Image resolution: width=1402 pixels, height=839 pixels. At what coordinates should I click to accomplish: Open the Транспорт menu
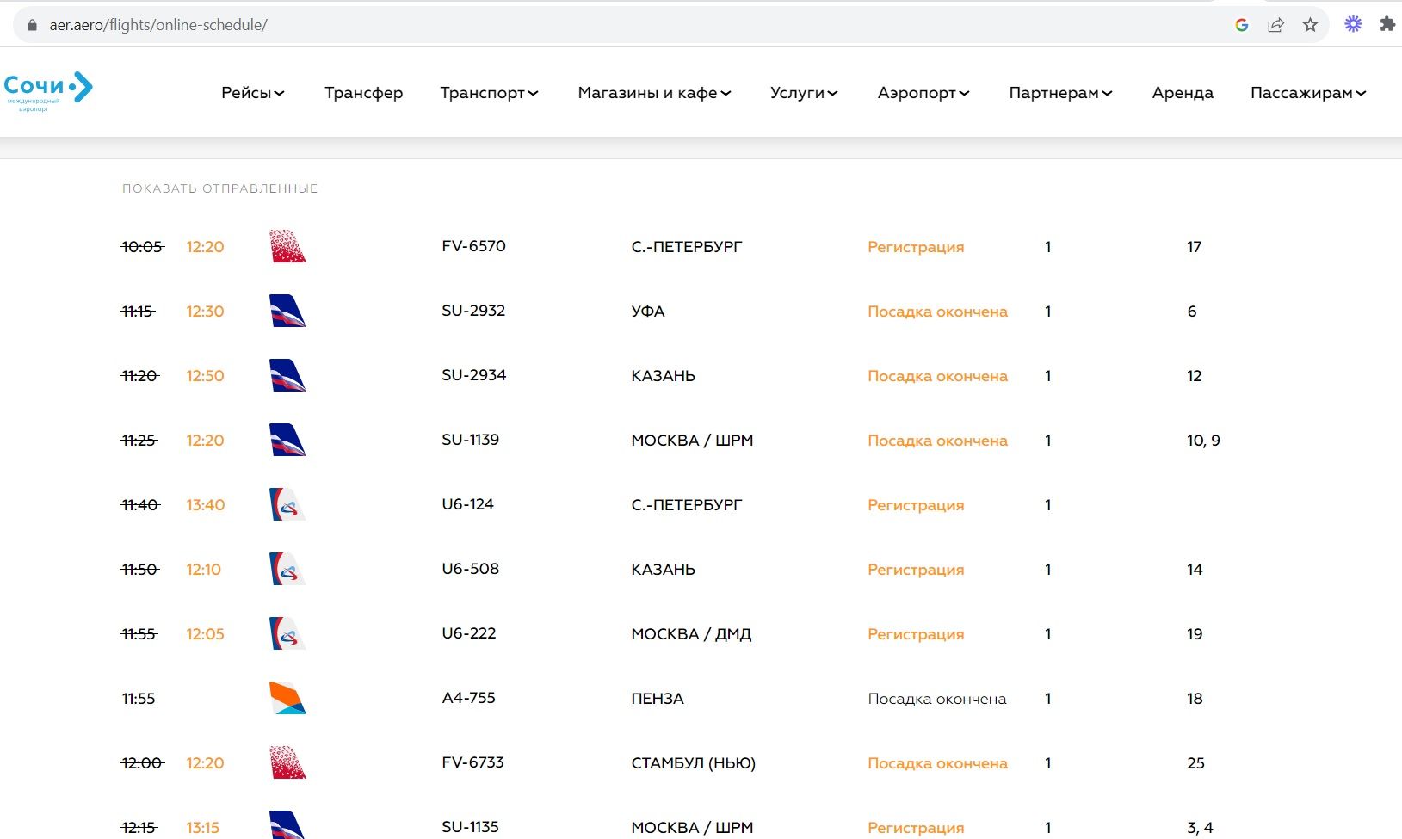488,92
